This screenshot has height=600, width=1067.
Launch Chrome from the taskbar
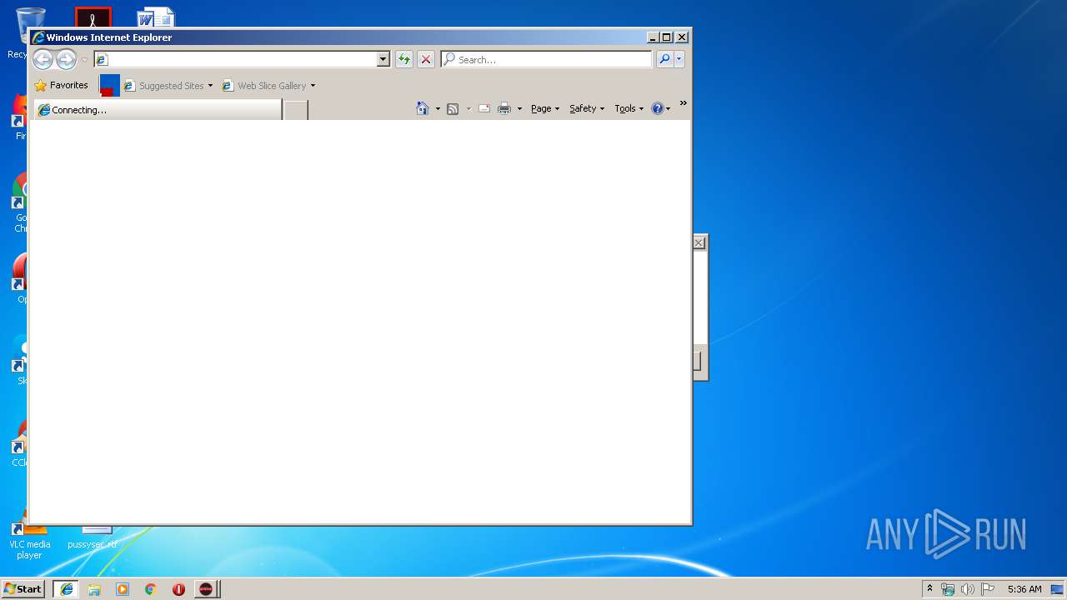[x=151, y=589]
